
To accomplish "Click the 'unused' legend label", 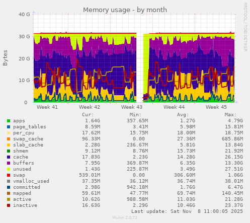I will pos(22,169).
